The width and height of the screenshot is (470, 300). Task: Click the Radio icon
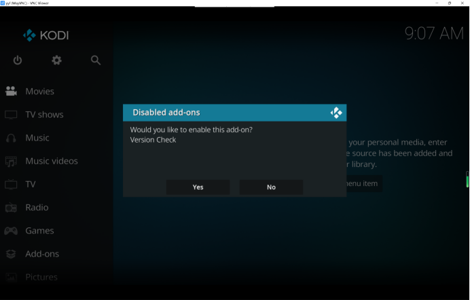click(x=11, y=208)
